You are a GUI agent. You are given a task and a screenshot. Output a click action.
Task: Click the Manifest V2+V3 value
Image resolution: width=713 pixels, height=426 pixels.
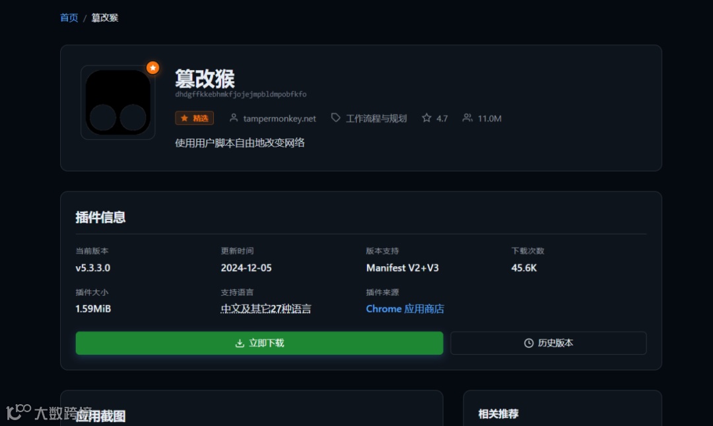coord(403,267)
